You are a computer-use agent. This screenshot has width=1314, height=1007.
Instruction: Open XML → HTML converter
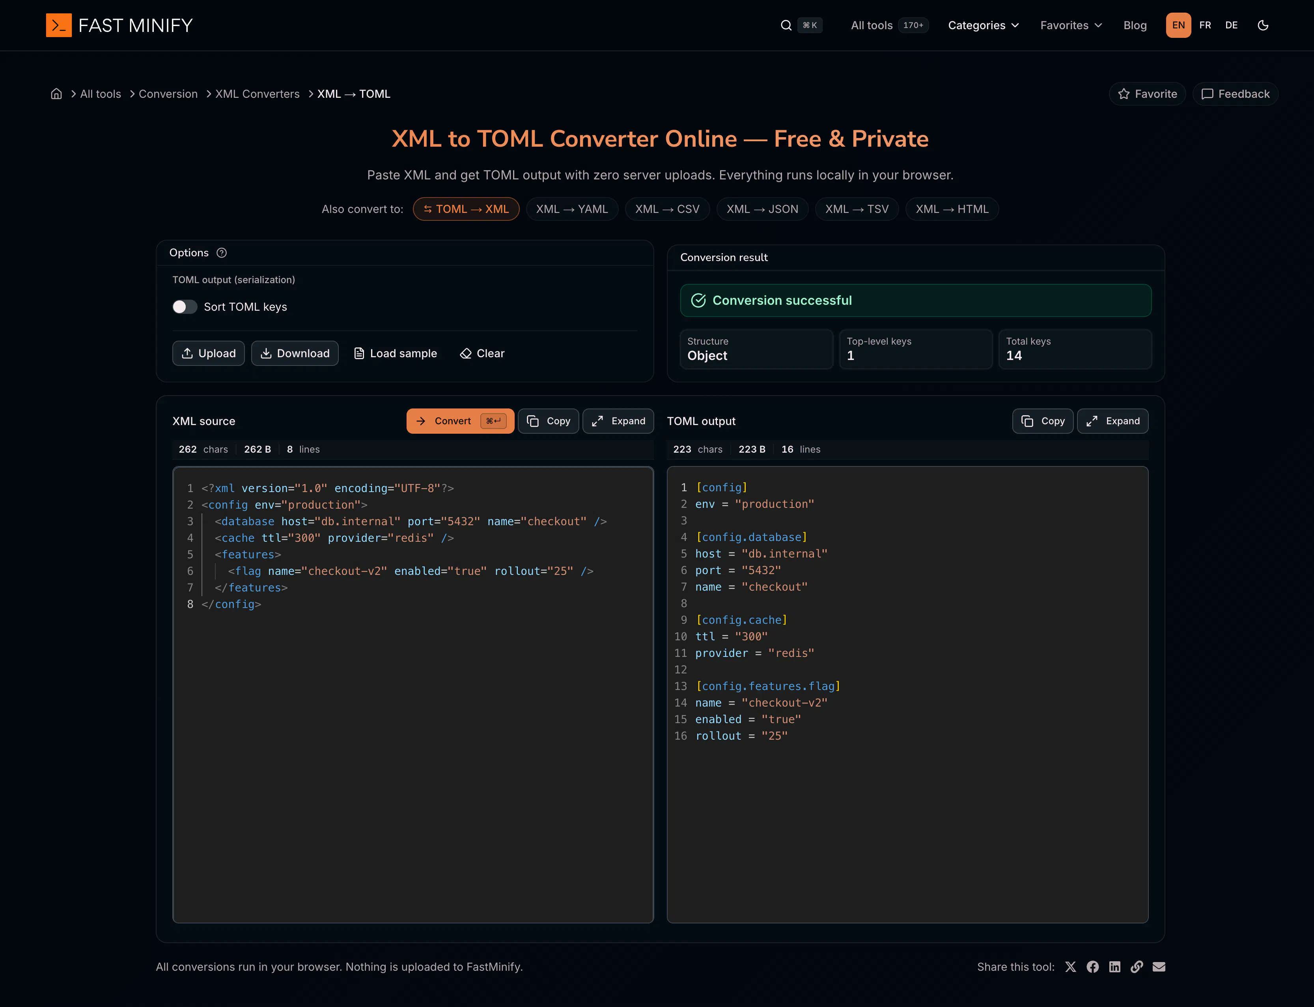coord(952,209)
